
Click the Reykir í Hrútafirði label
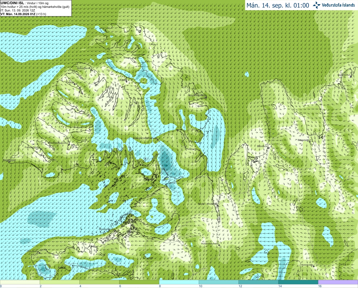[x=207, y=204]
